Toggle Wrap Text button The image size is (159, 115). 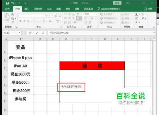coord(78,14)
